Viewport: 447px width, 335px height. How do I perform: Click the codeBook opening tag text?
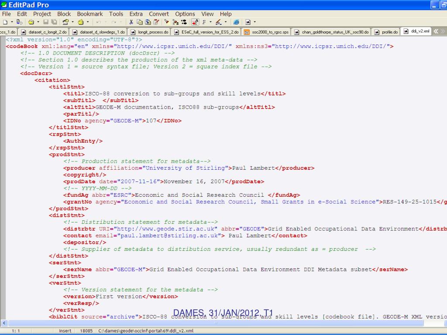pos(22,46)
